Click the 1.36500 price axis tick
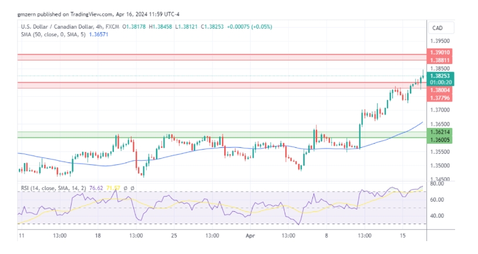Image resolution: width=478 pixels, height=254 pixels. (x=440, y=124)
